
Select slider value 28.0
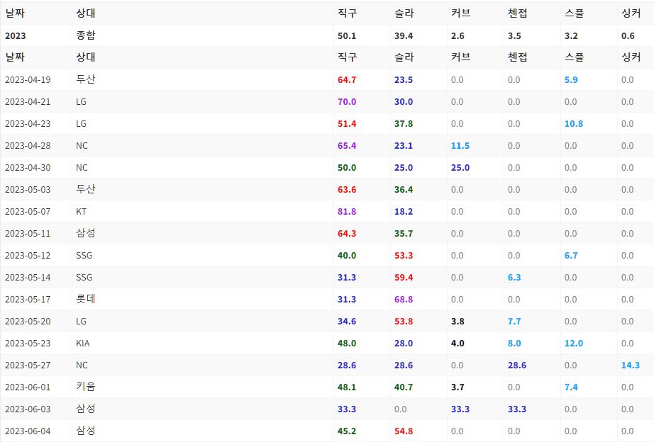point(404,344)
